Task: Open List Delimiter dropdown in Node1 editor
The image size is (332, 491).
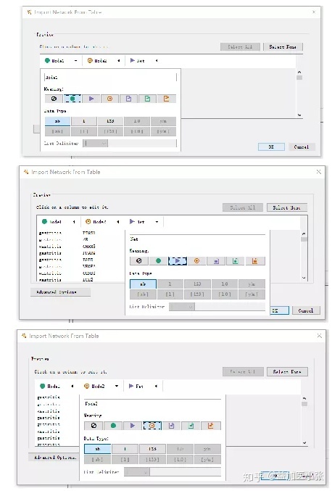Action: pos(95,143)
